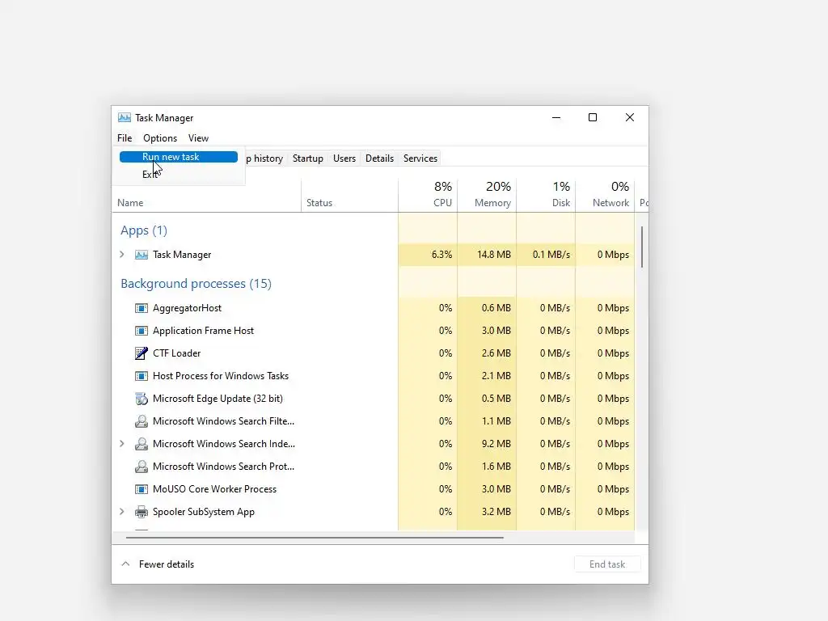Click Task Manager's 6.3% CPU cell
Screen dimensions: 828x621
coord(428,255)
